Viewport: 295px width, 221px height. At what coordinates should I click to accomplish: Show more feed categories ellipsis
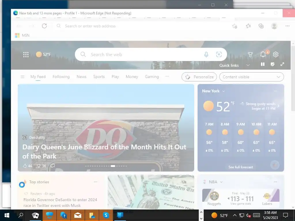(x=167, y=76)
